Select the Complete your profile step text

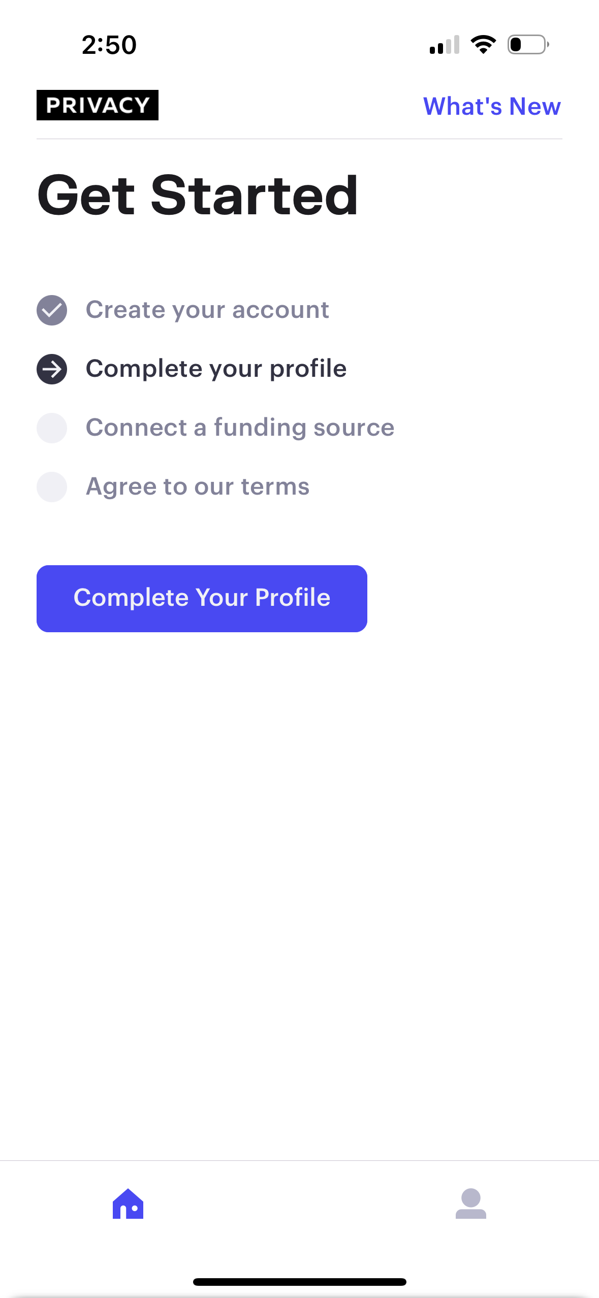pos(216,369)
